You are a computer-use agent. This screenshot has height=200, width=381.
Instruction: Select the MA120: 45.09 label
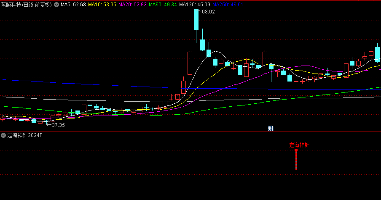pyautogui.click(x=195, y=5)
